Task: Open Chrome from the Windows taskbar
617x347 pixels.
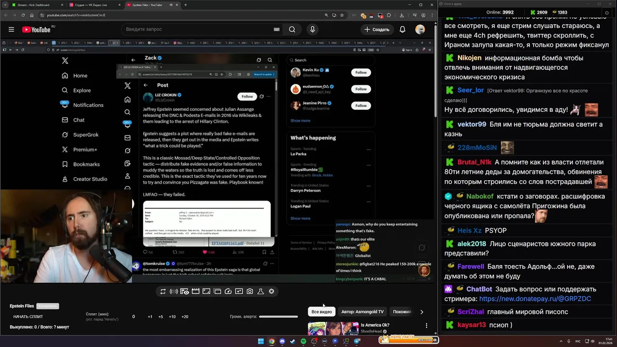Action: click(271, 341)
